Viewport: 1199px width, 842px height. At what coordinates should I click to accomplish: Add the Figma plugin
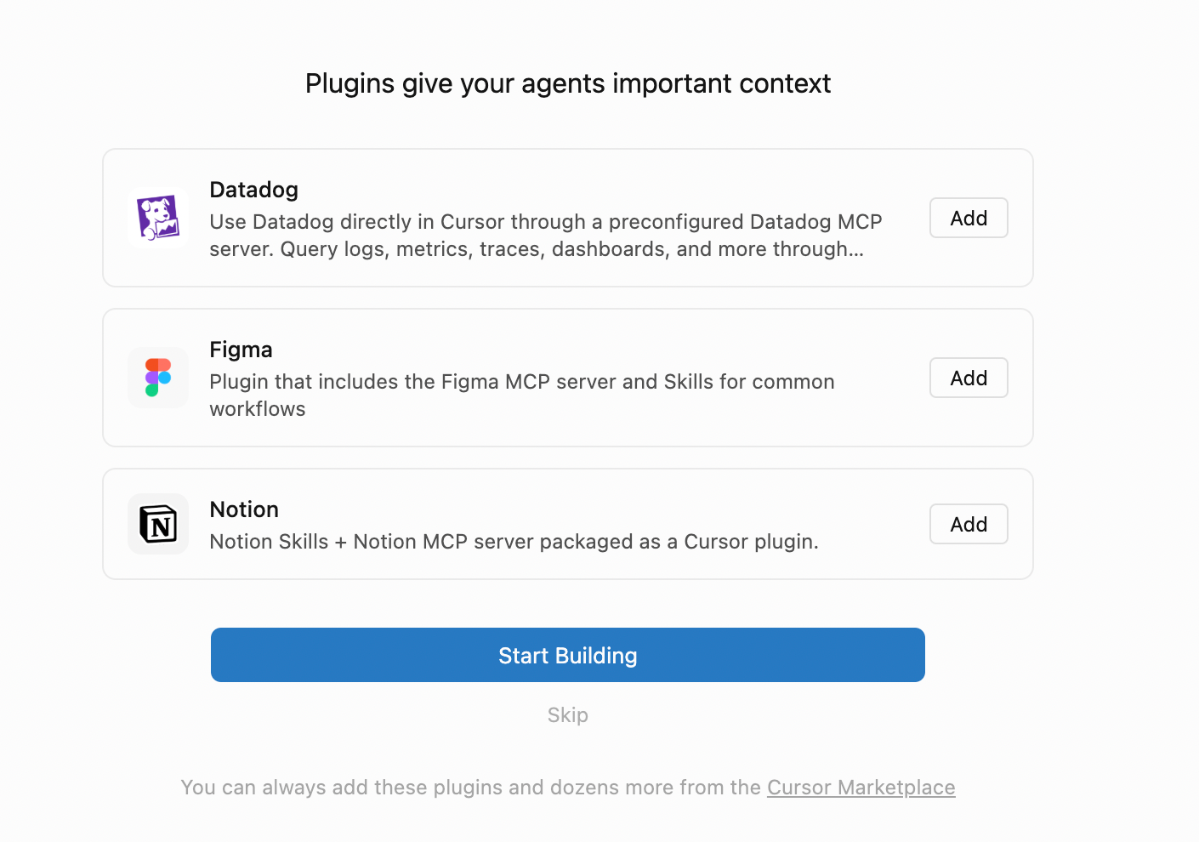point(969,378)
